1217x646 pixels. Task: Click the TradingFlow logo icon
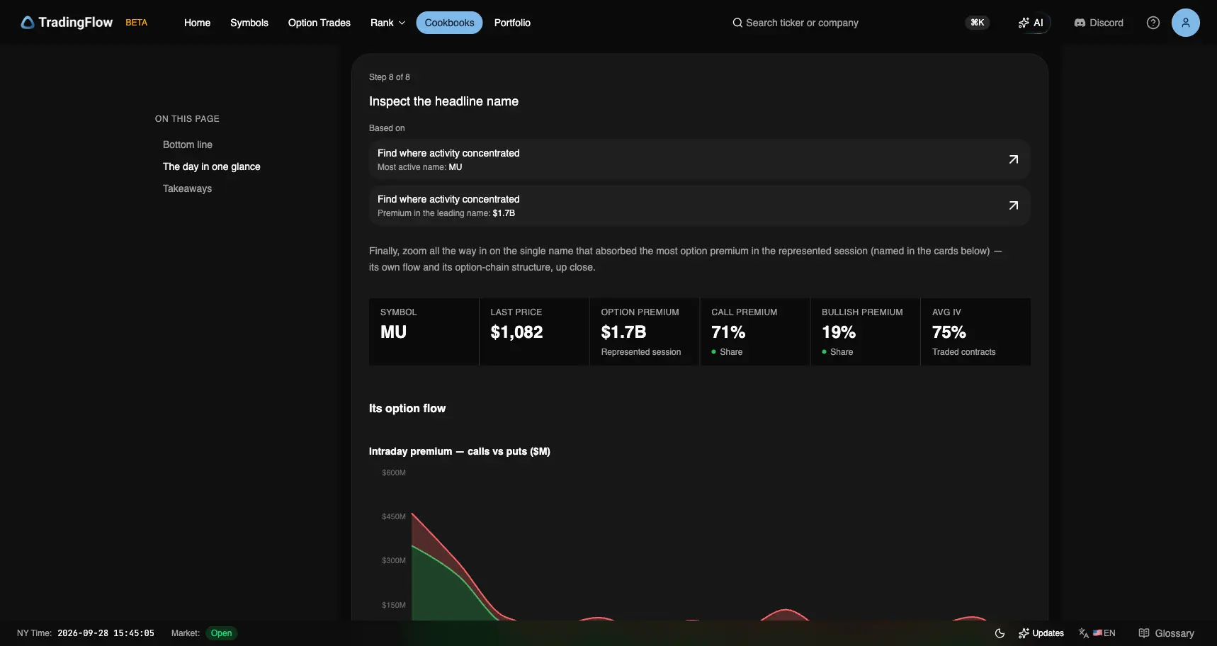click(28, 23)
